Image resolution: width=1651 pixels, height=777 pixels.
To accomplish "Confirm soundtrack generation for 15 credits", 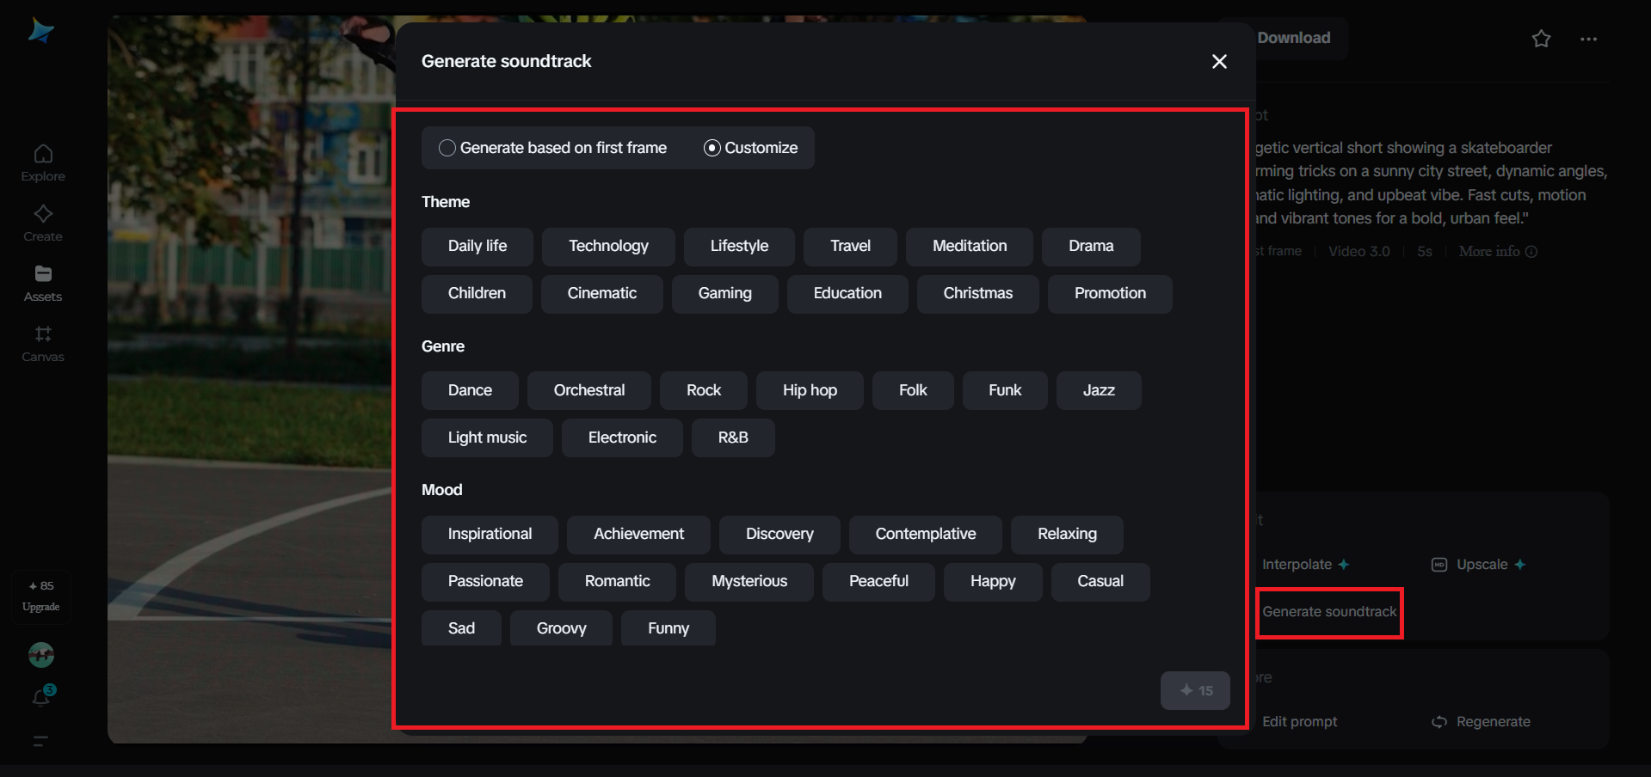I will point(1194,690).
